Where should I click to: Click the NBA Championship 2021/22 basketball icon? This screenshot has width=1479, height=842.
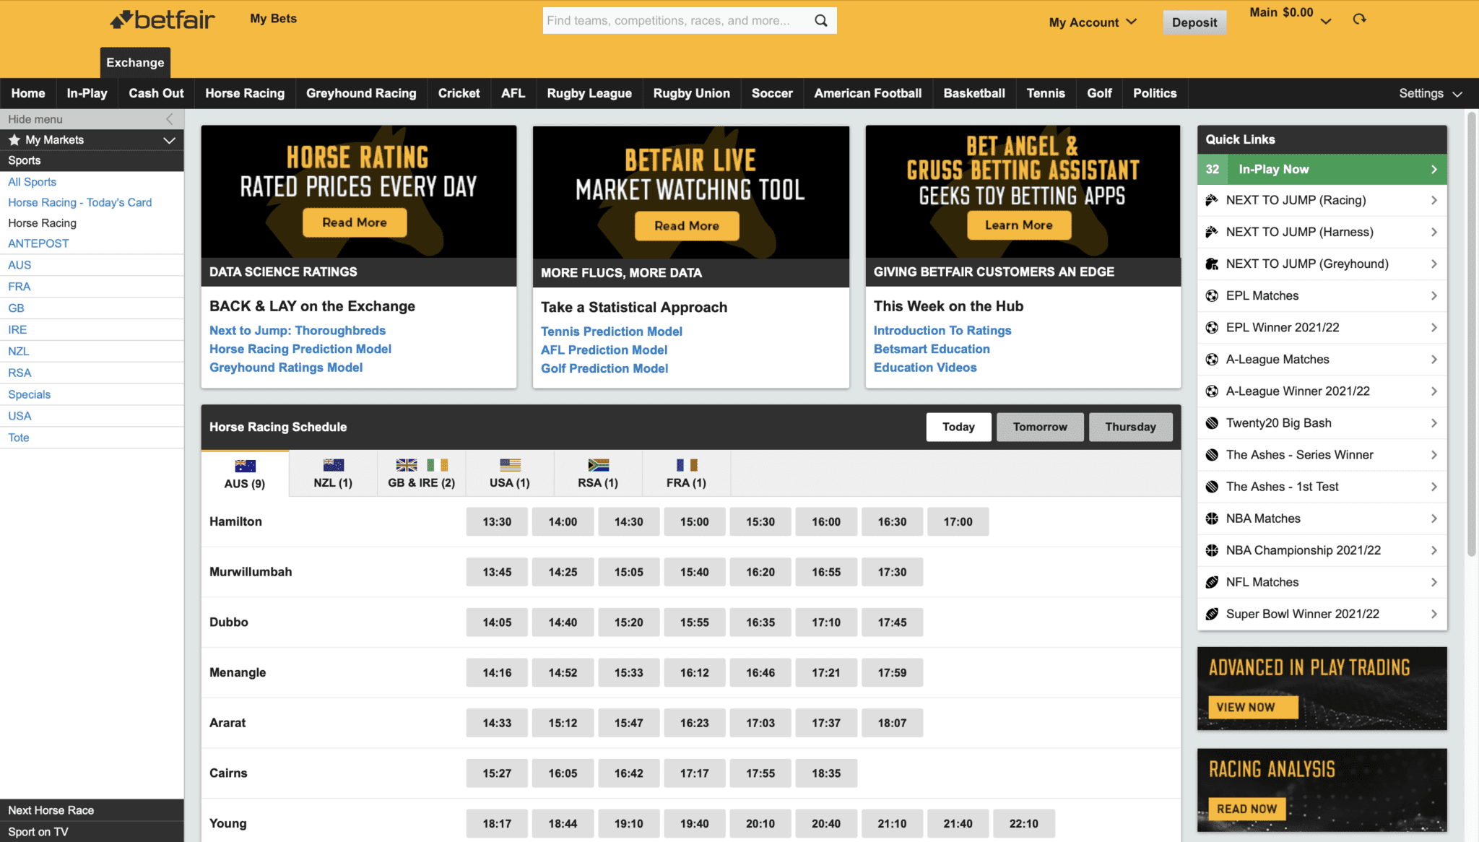tap(1212, 550)
